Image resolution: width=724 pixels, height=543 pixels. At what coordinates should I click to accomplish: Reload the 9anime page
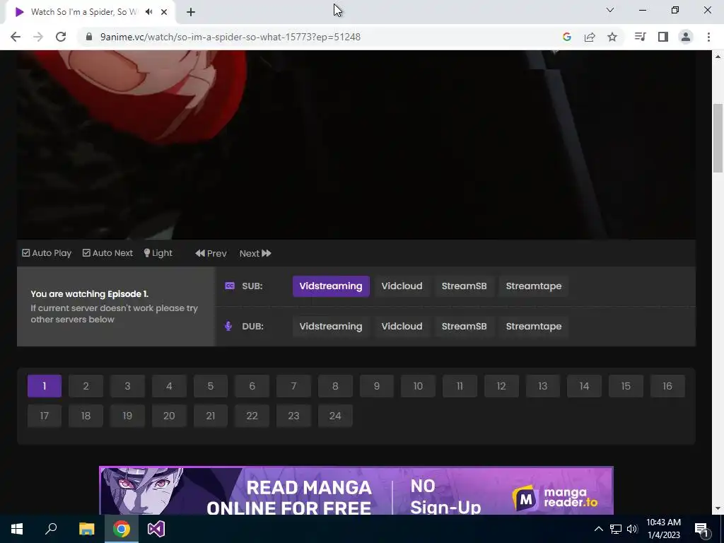[x=61, y=37]
